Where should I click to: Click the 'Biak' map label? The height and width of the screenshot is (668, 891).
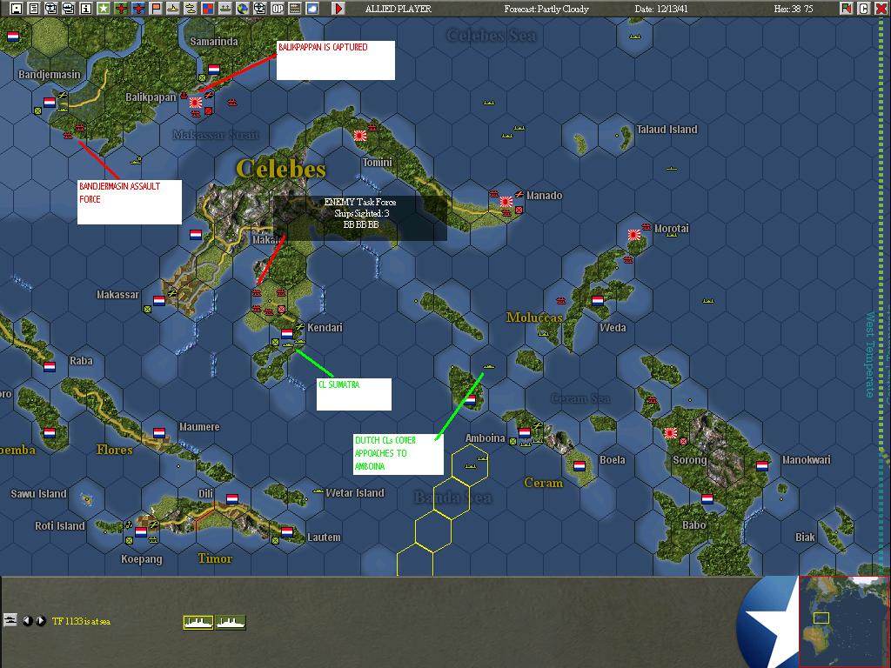(x=805, y=538)
